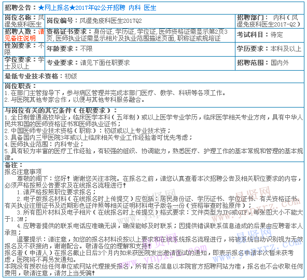Click the 招聘部门 内科 cell
Image resolution: width=307 pixels, height=280 pixels.
(270, 21)
